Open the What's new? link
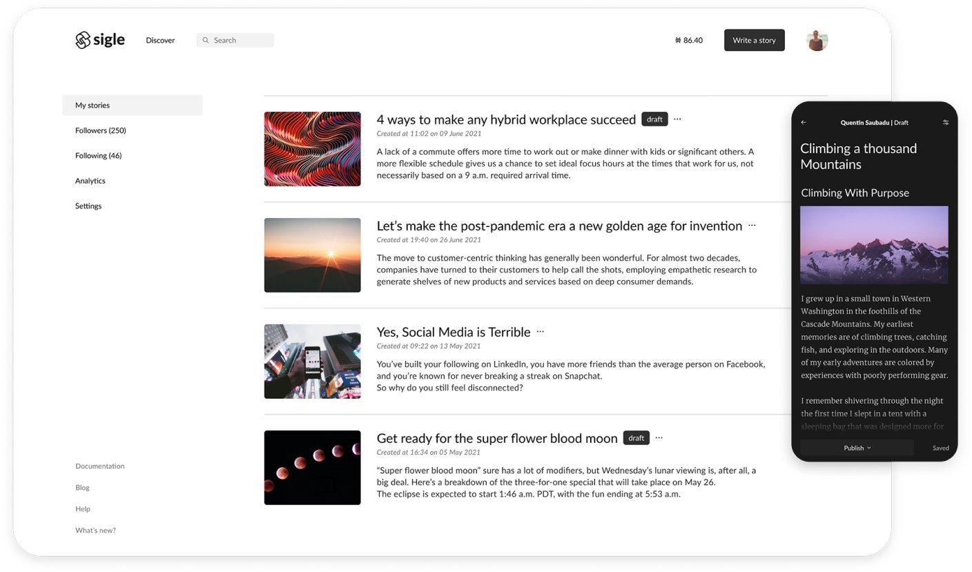The width and height of the screenshot is (972, 572). 96,530
